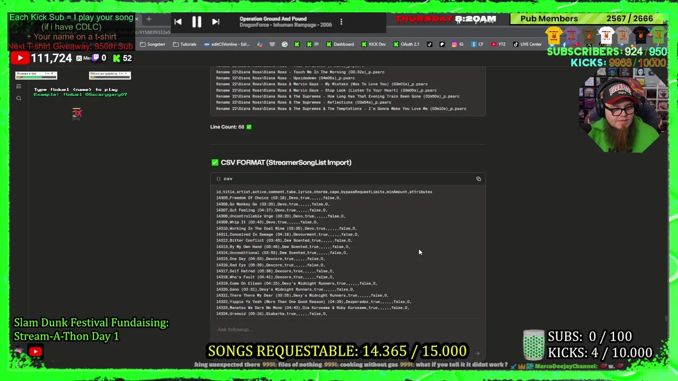Select row 14309 Whip It
678x381 pixels.
tap(267, 222)
